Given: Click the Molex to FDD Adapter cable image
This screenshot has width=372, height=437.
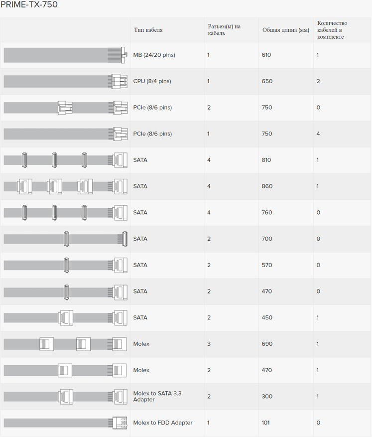Looking at the screenshot, I should point(65,423).
